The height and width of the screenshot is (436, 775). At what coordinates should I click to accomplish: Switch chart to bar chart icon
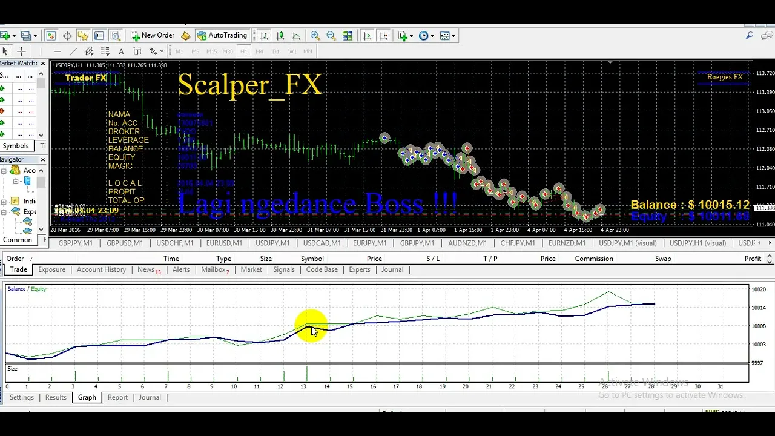(x=264, y=36)
